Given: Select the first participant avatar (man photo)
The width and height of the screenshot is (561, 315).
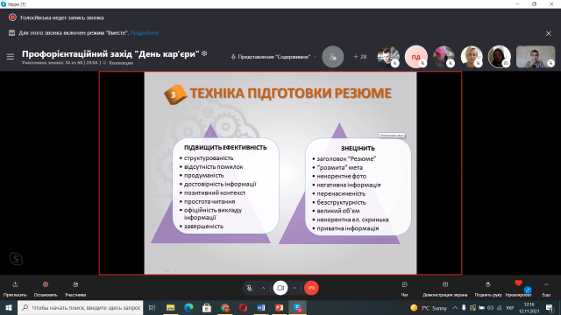Looking at the screenshot, I should [x=388, y=57].
